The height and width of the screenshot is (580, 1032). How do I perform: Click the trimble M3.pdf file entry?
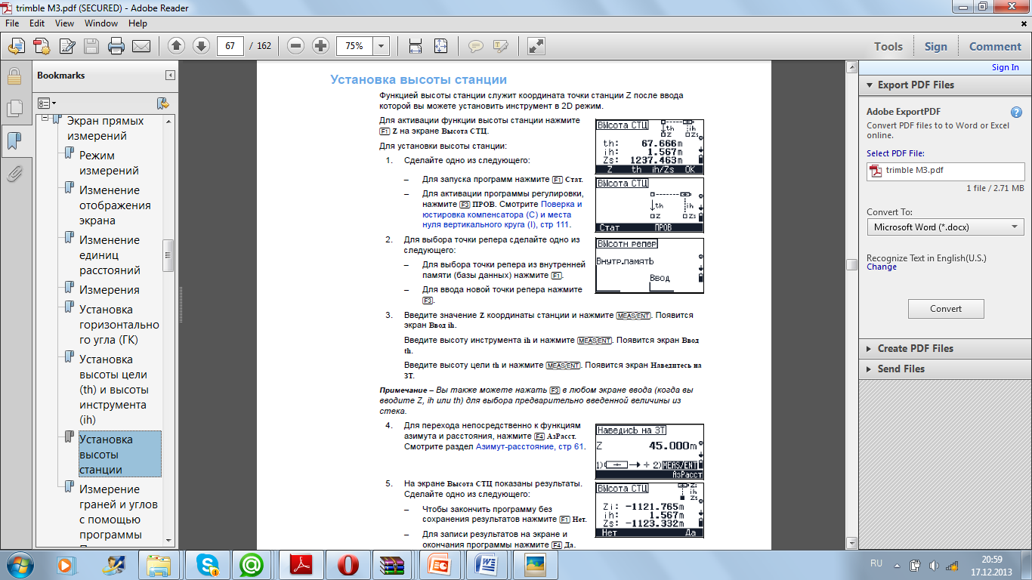(x=945, y=171)
